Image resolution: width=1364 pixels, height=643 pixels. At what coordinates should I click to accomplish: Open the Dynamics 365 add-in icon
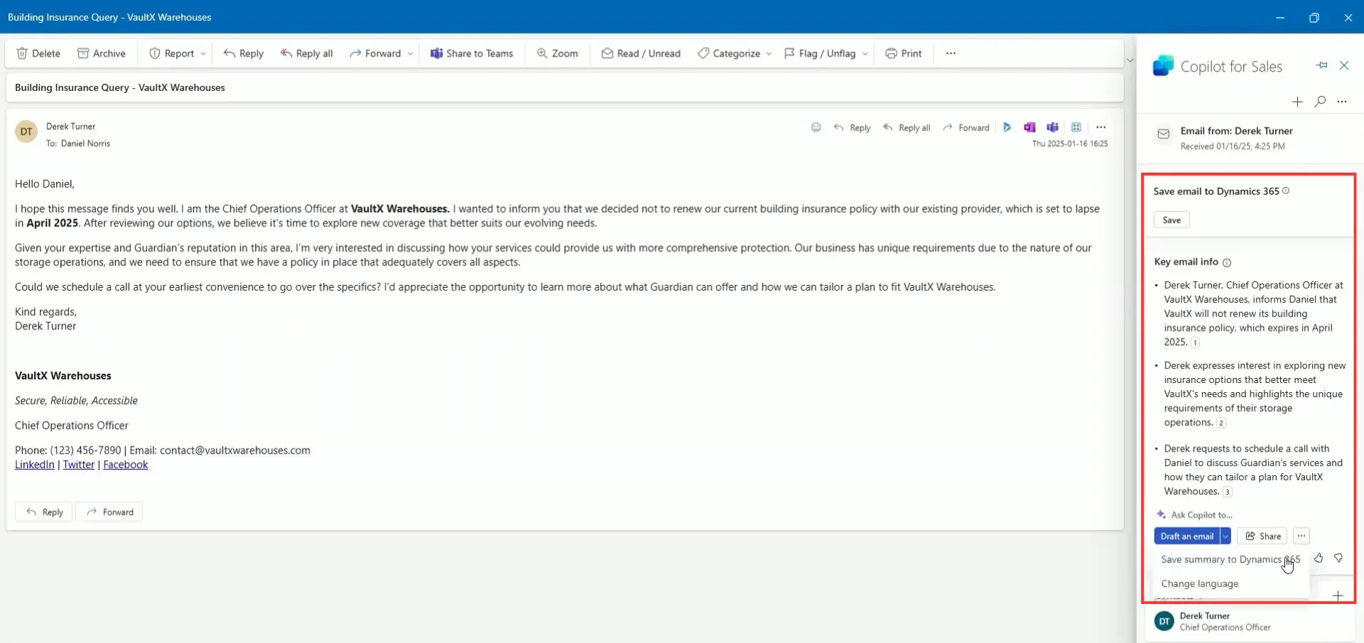(x=1007, y=127)
